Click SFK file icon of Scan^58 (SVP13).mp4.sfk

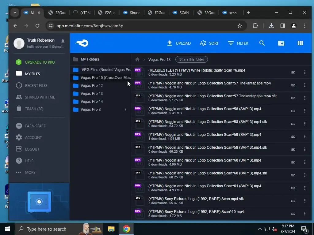click(x=140, y=124)
